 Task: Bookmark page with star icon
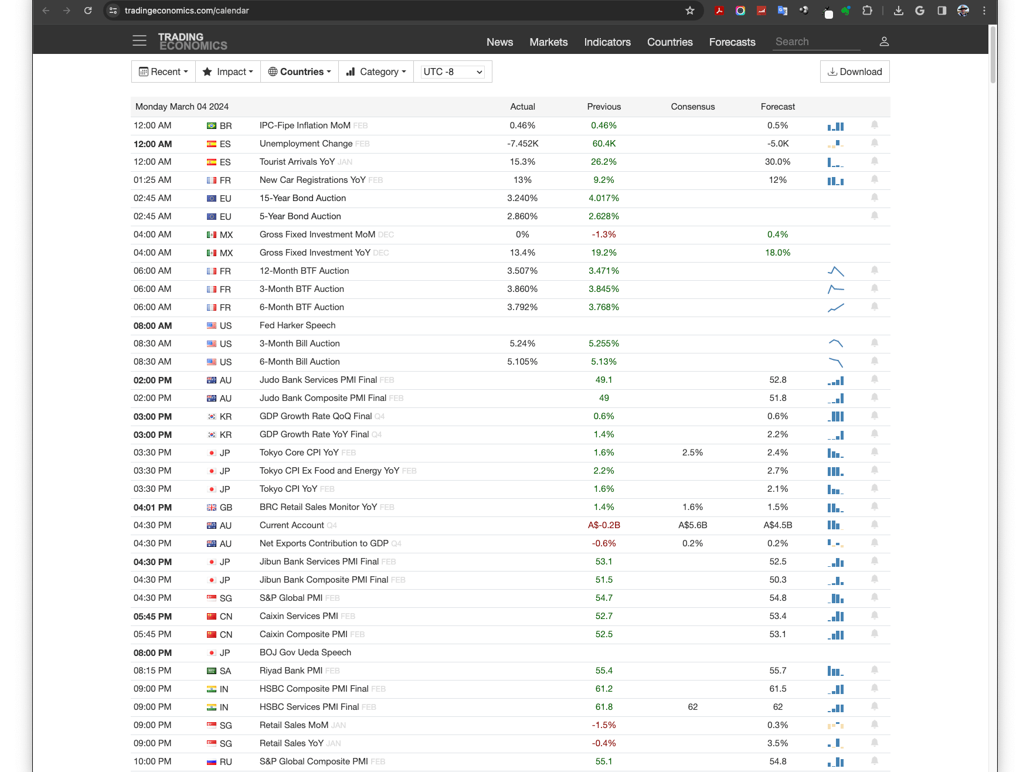(x=689, y=11)
